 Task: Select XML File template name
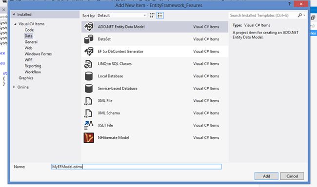coord(105,101)
